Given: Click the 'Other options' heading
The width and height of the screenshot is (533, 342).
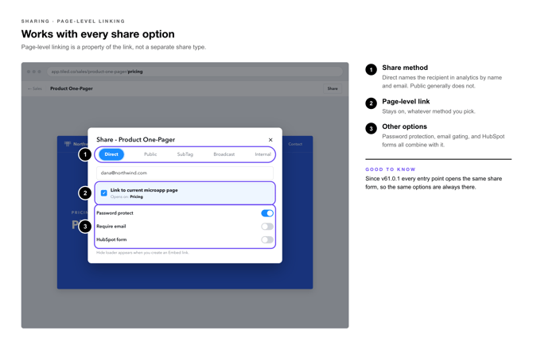Looking at the screenshot, I should point(404,126).
